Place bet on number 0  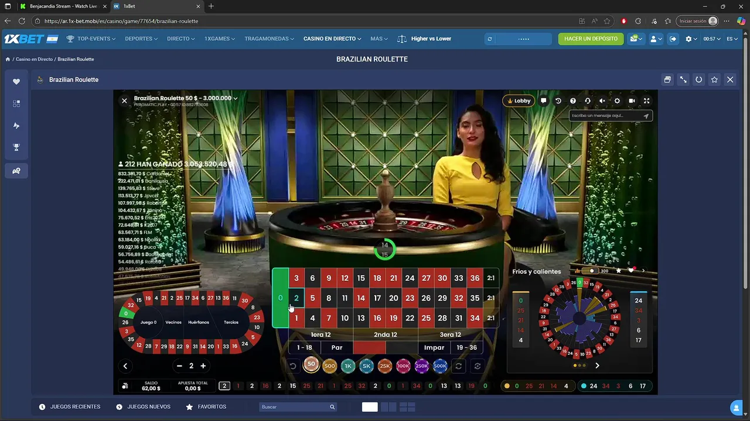(280, 298)
